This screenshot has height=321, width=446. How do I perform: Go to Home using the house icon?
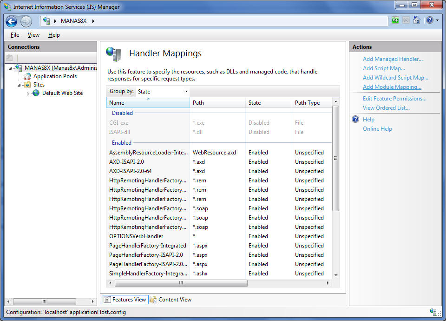417,20
